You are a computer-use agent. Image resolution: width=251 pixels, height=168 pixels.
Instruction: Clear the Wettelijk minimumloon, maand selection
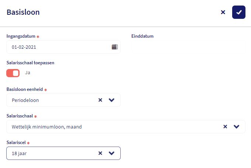(225, 127)
